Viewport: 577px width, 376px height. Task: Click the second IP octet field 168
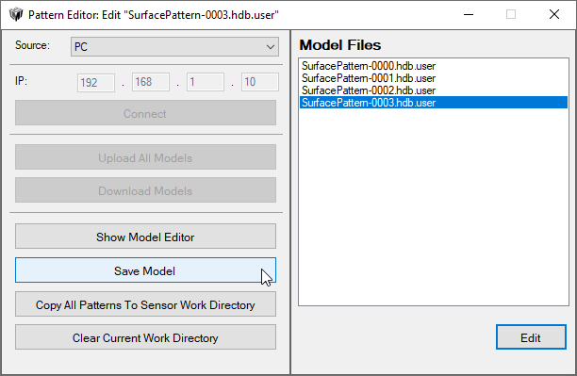151,82
